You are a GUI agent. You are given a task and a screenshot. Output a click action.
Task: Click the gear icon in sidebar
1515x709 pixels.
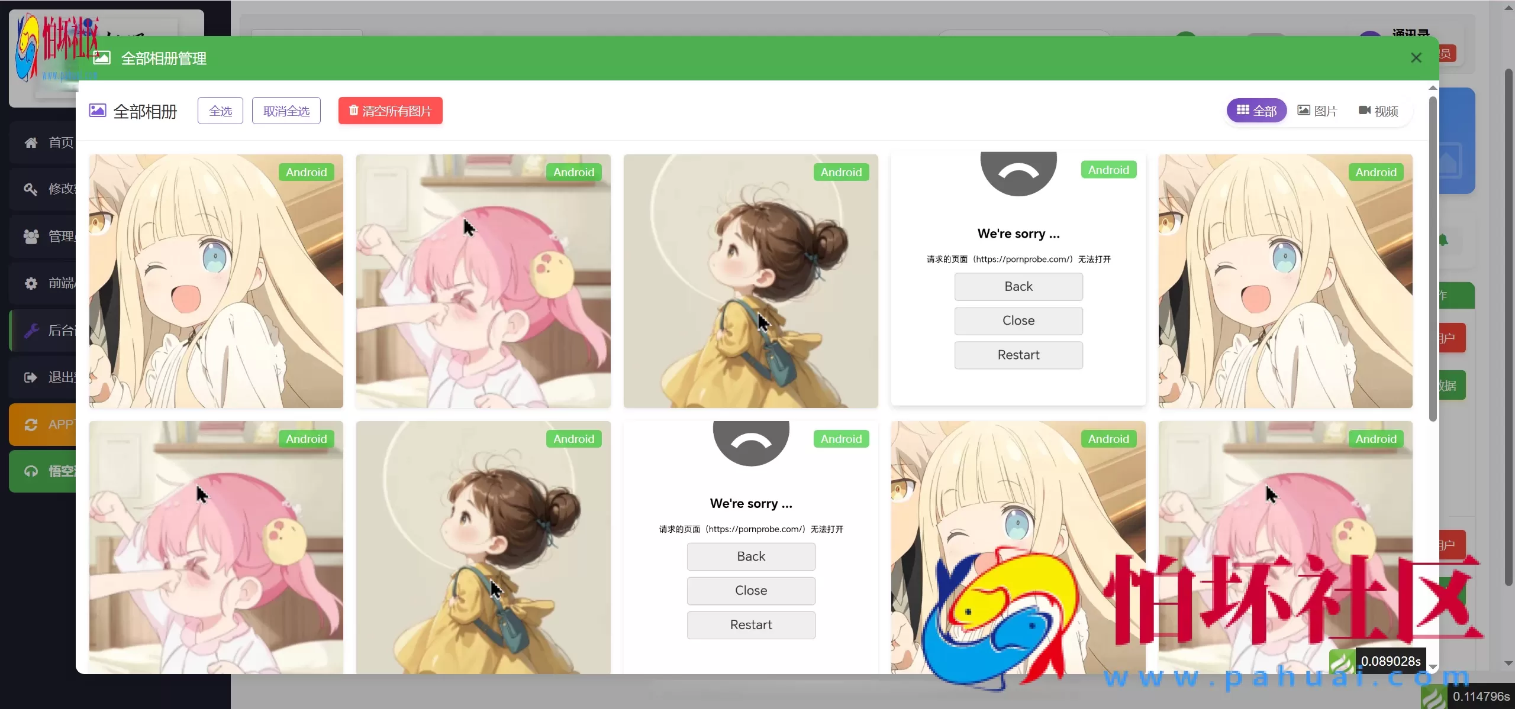(31, 283)
